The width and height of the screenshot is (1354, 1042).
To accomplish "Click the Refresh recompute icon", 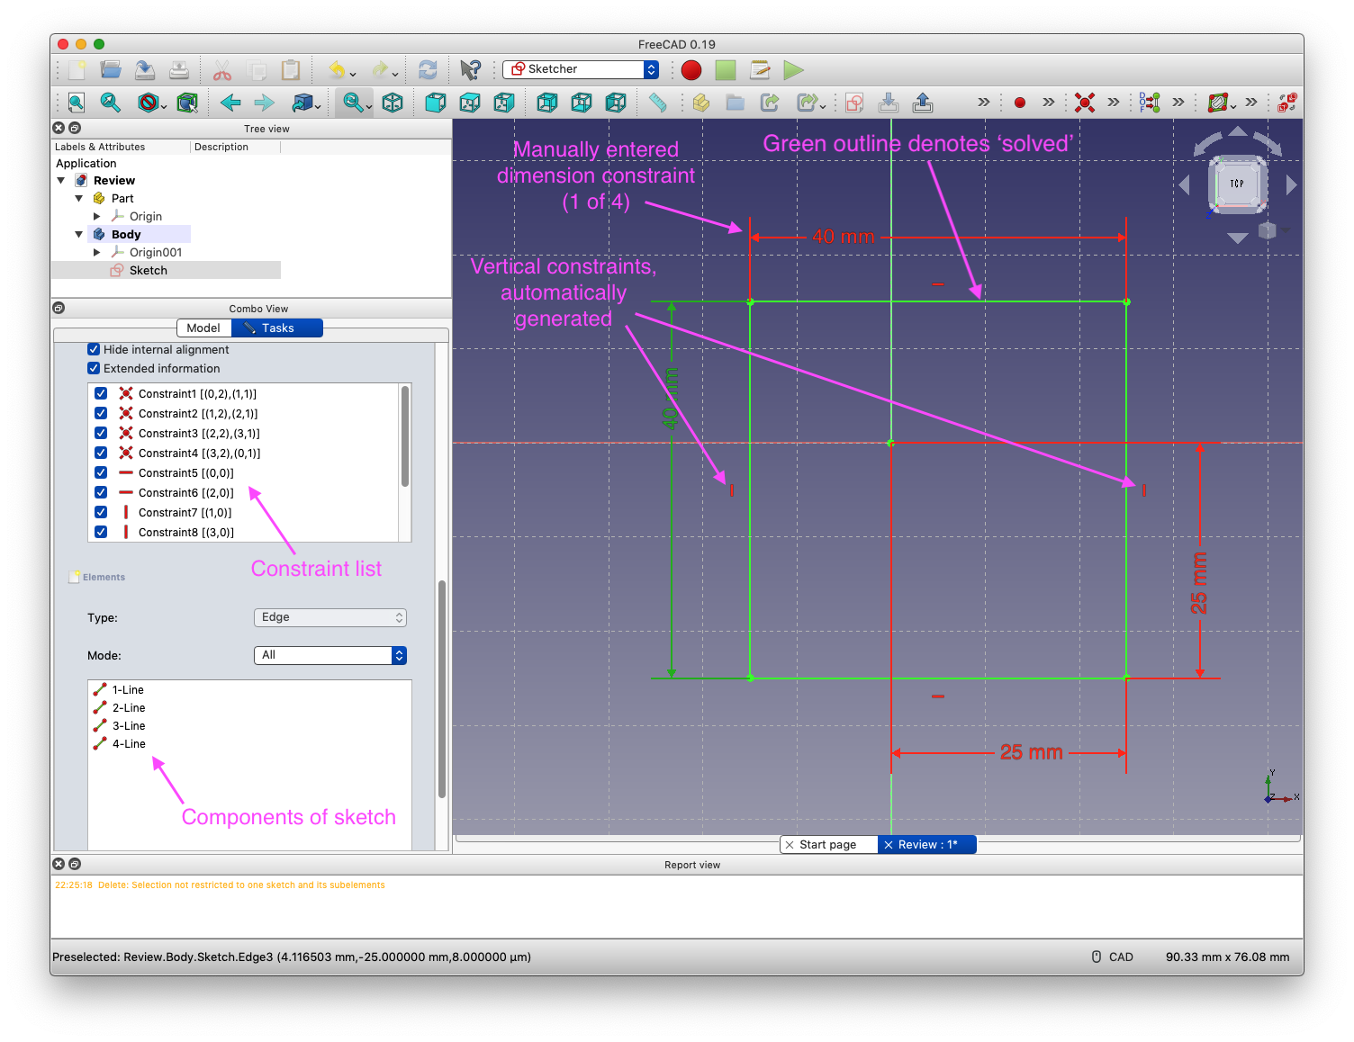I will 428,69.
